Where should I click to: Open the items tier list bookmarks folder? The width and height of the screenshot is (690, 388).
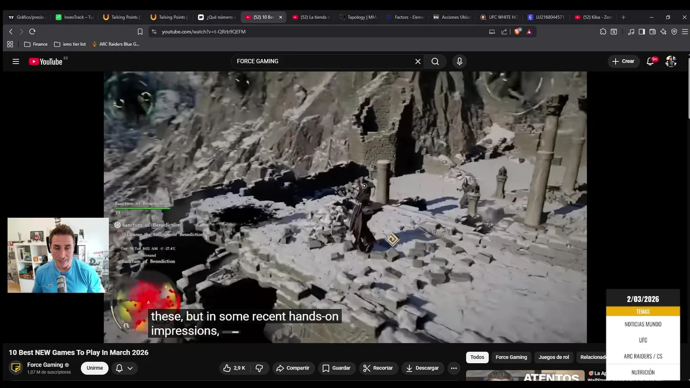(x=70, y=44)
